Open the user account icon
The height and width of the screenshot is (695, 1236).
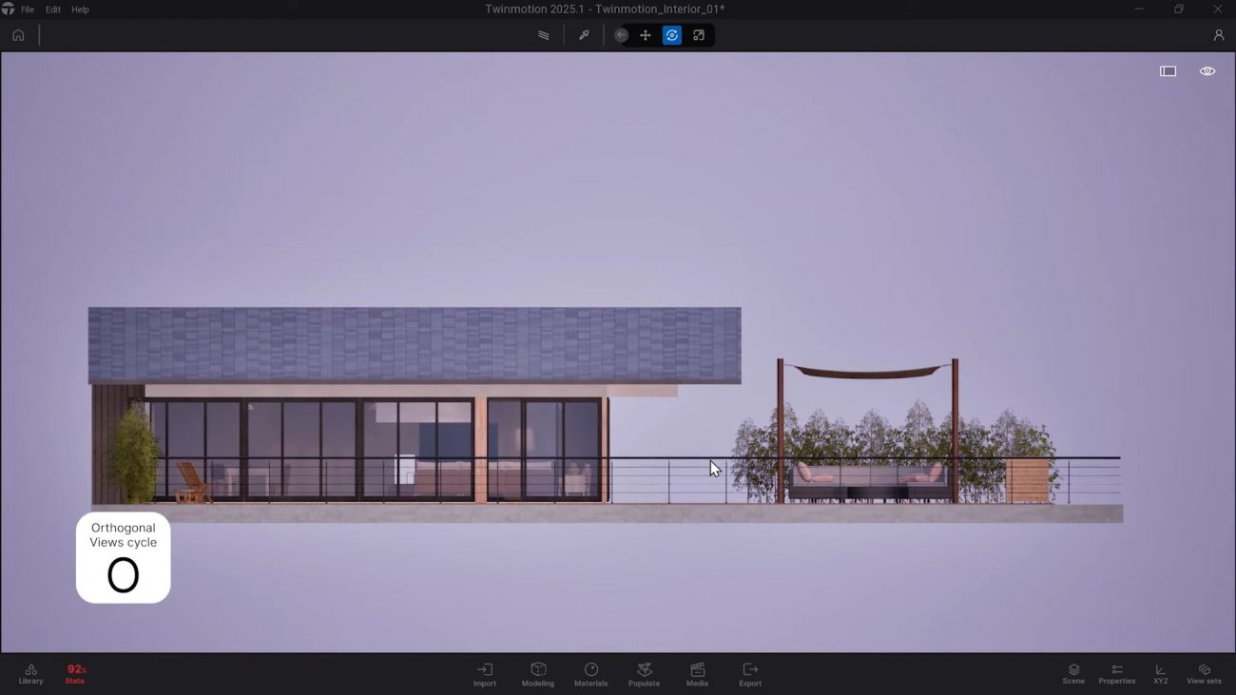(1218, 35)
